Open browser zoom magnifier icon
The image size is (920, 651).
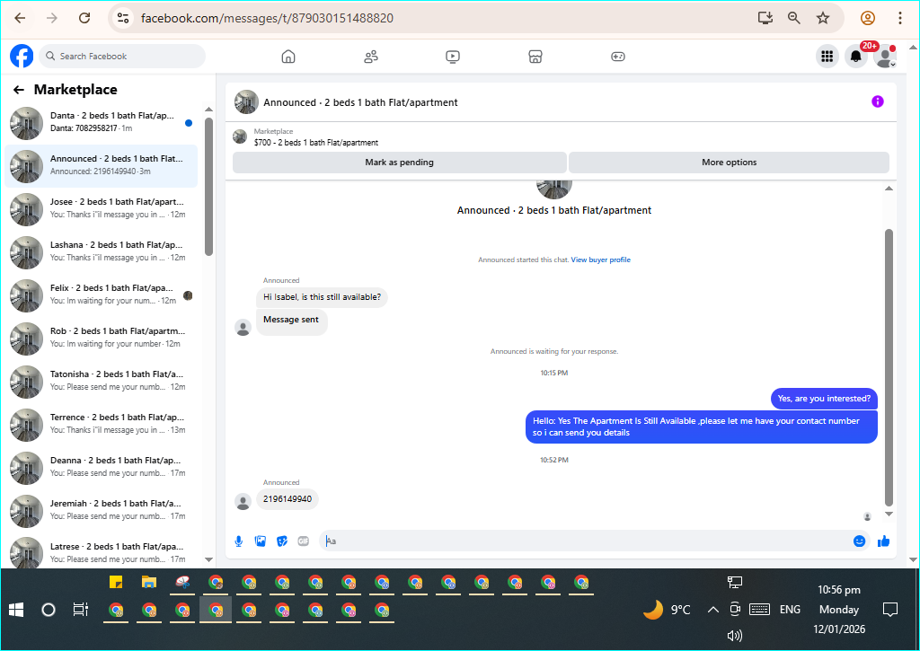(x=794, y=18)
